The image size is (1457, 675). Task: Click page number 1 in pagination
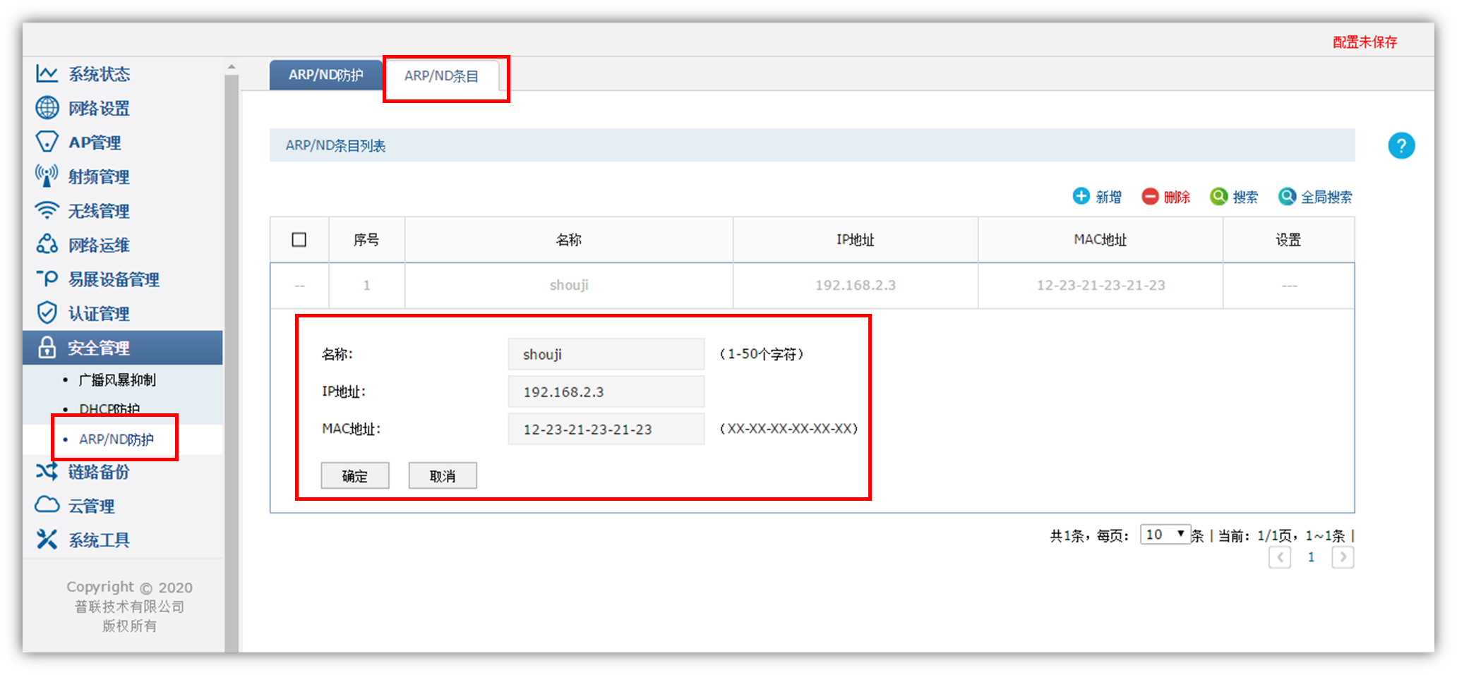point(1311,557)
